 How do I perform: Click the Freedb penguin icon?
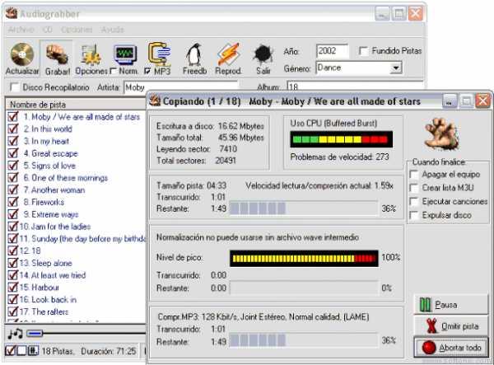[x=194, y=54]
